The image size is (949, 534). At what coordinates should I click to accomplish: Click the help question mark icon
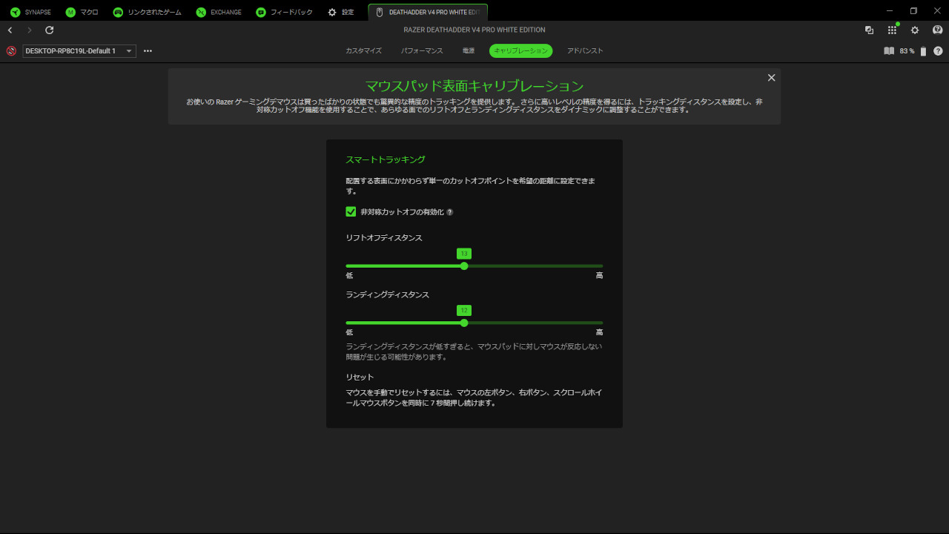(x=938, y=51)
